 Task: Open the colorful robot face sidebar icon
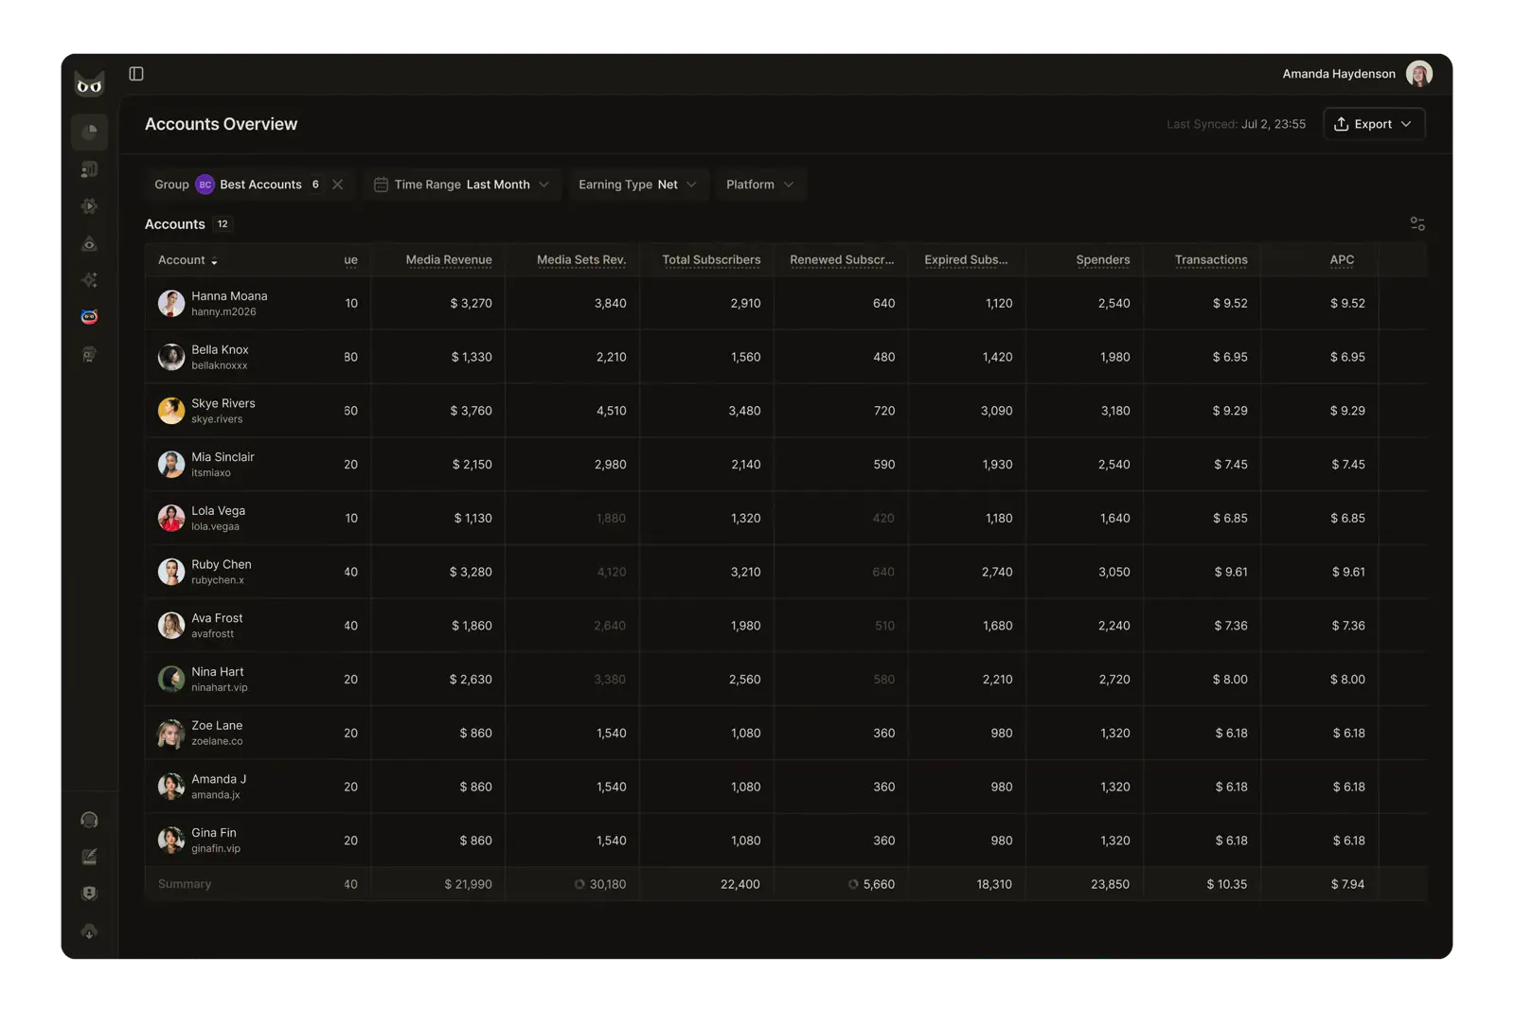pyautogui.click(x=90, y=317)
